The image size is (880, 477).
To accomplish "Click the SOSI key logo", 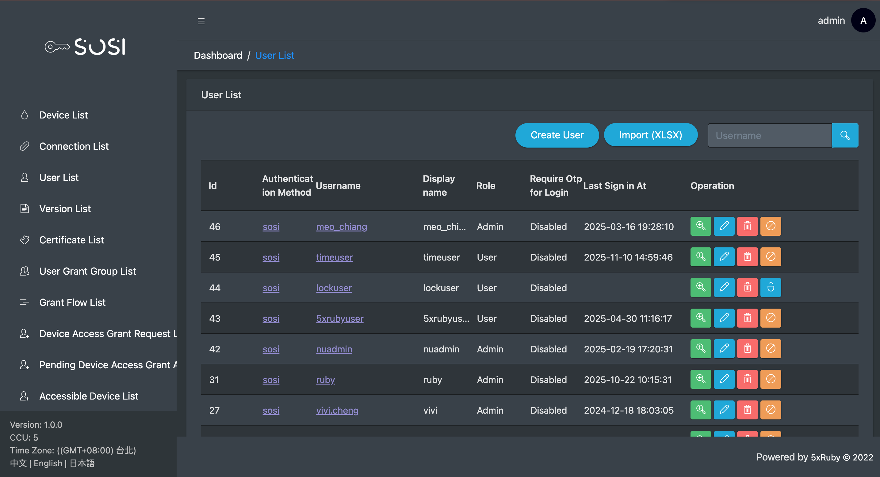I will pos(86,47).
